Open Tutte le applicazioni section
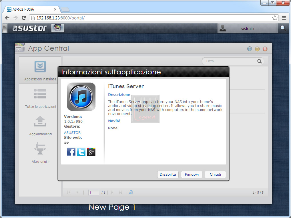Screen dimensions: 291x218 point(41,98)
